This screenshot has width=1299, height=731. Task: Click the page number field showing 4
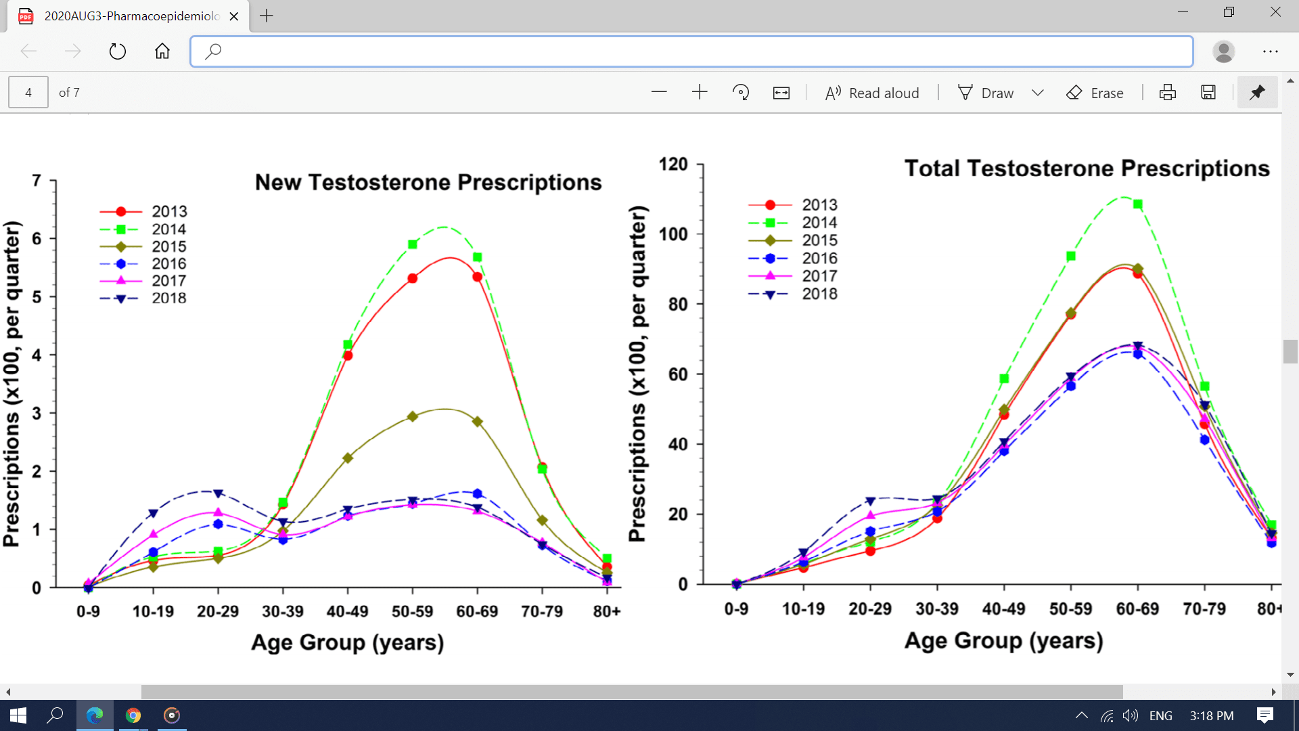28,93
